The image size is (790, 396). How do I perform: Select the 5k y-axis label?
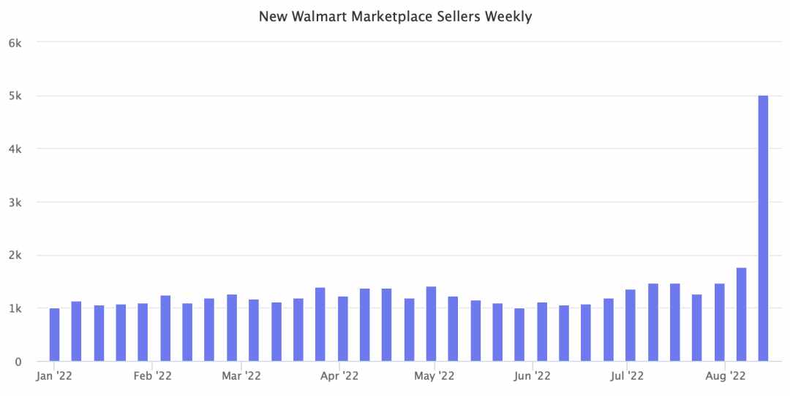(x=15, y=96)
